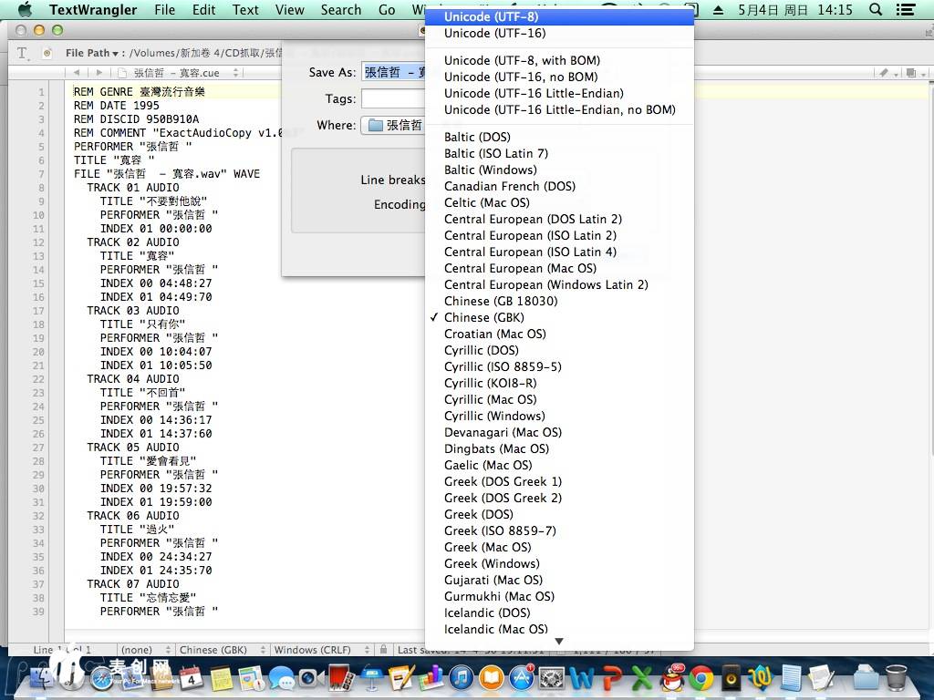Select Chinese (GBK) checked encoding option
Image resolution: width=934 pixels, height=700 pixels.
[483, 317]
